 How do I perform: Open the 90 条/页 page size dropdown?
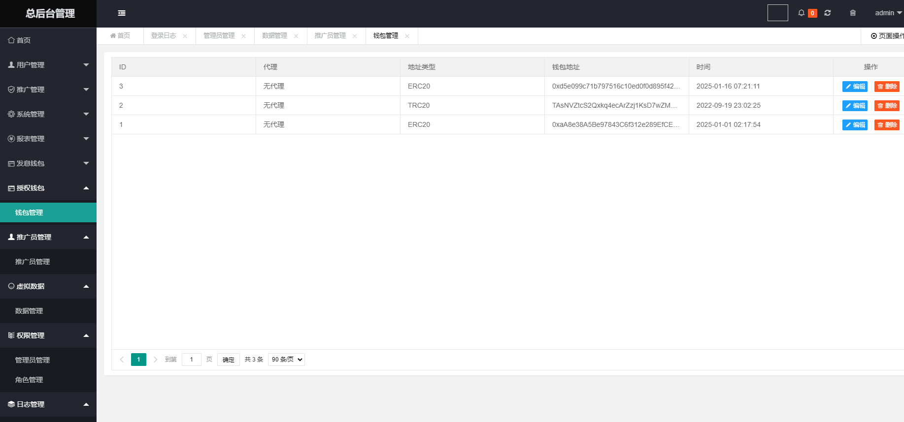click(286, 360)
